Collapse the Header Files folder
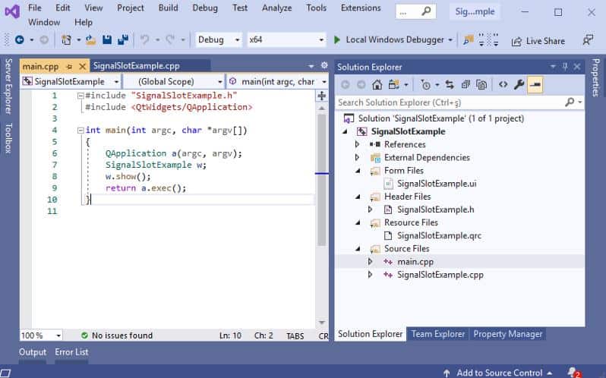This screenshot has height=378, width=606. pyautogui.click(x=358, y=197)
